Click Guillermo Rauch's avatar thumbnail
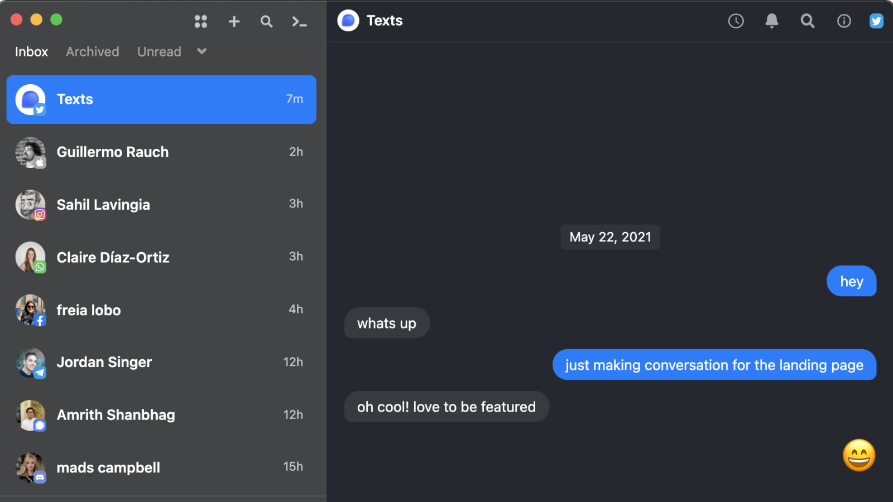Image resolution: width=893 pixels, height=502 pixels. click(x=30, y=152)
